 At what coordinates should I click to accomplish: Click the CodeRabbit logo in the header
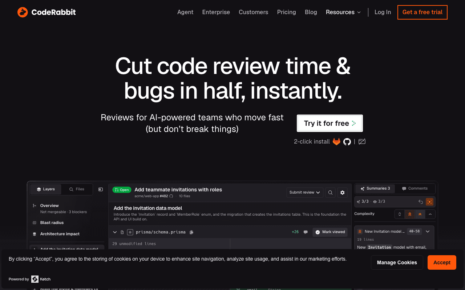[46, 12]
